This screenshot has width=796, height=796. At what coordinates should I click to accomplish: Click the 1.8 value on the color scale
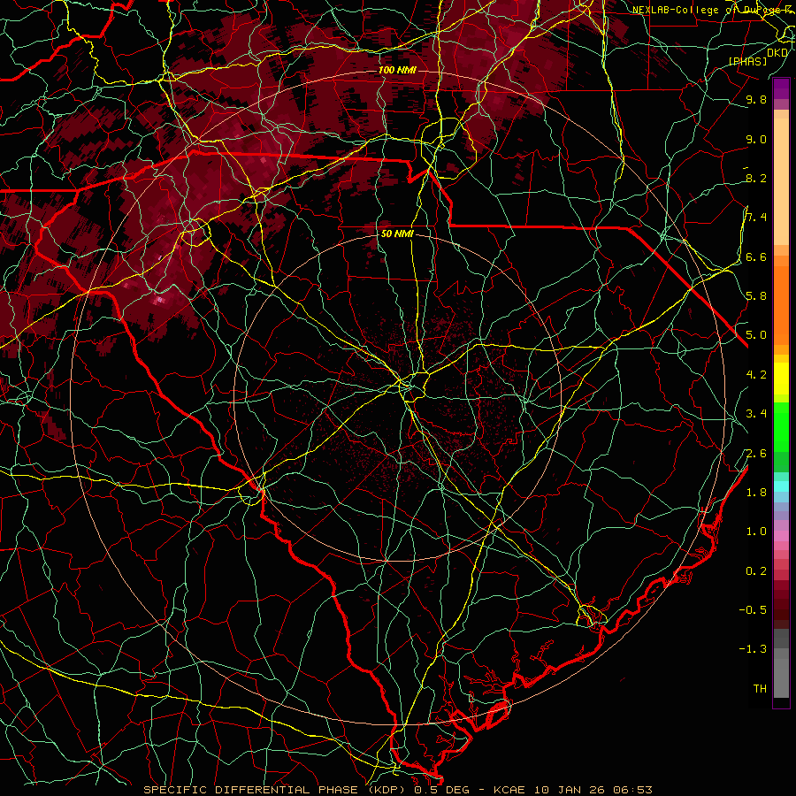pyautogui.click(x=756, y=493)
